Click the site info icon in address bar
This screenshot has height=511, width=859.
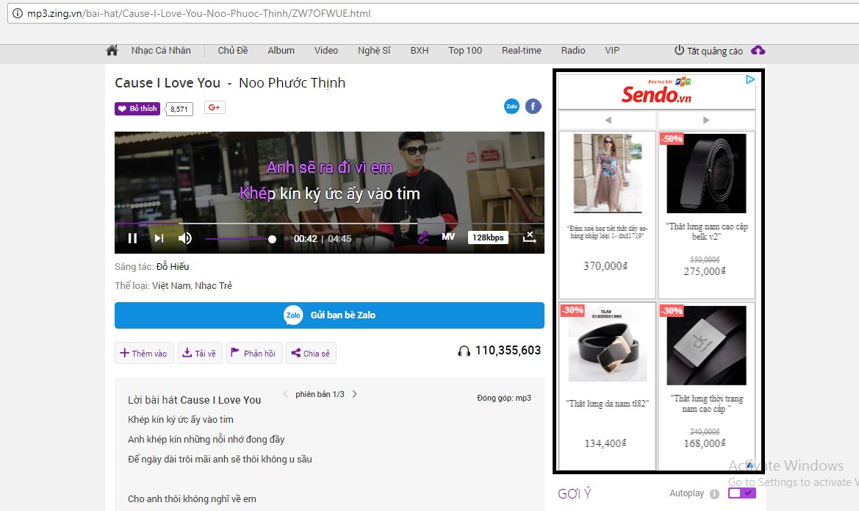click(18, 13)
